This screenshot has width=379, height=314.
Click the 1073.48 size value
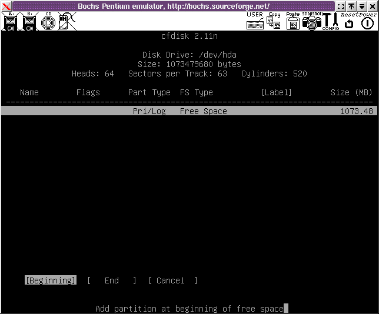pyautogui.click(x=356, y=111)
